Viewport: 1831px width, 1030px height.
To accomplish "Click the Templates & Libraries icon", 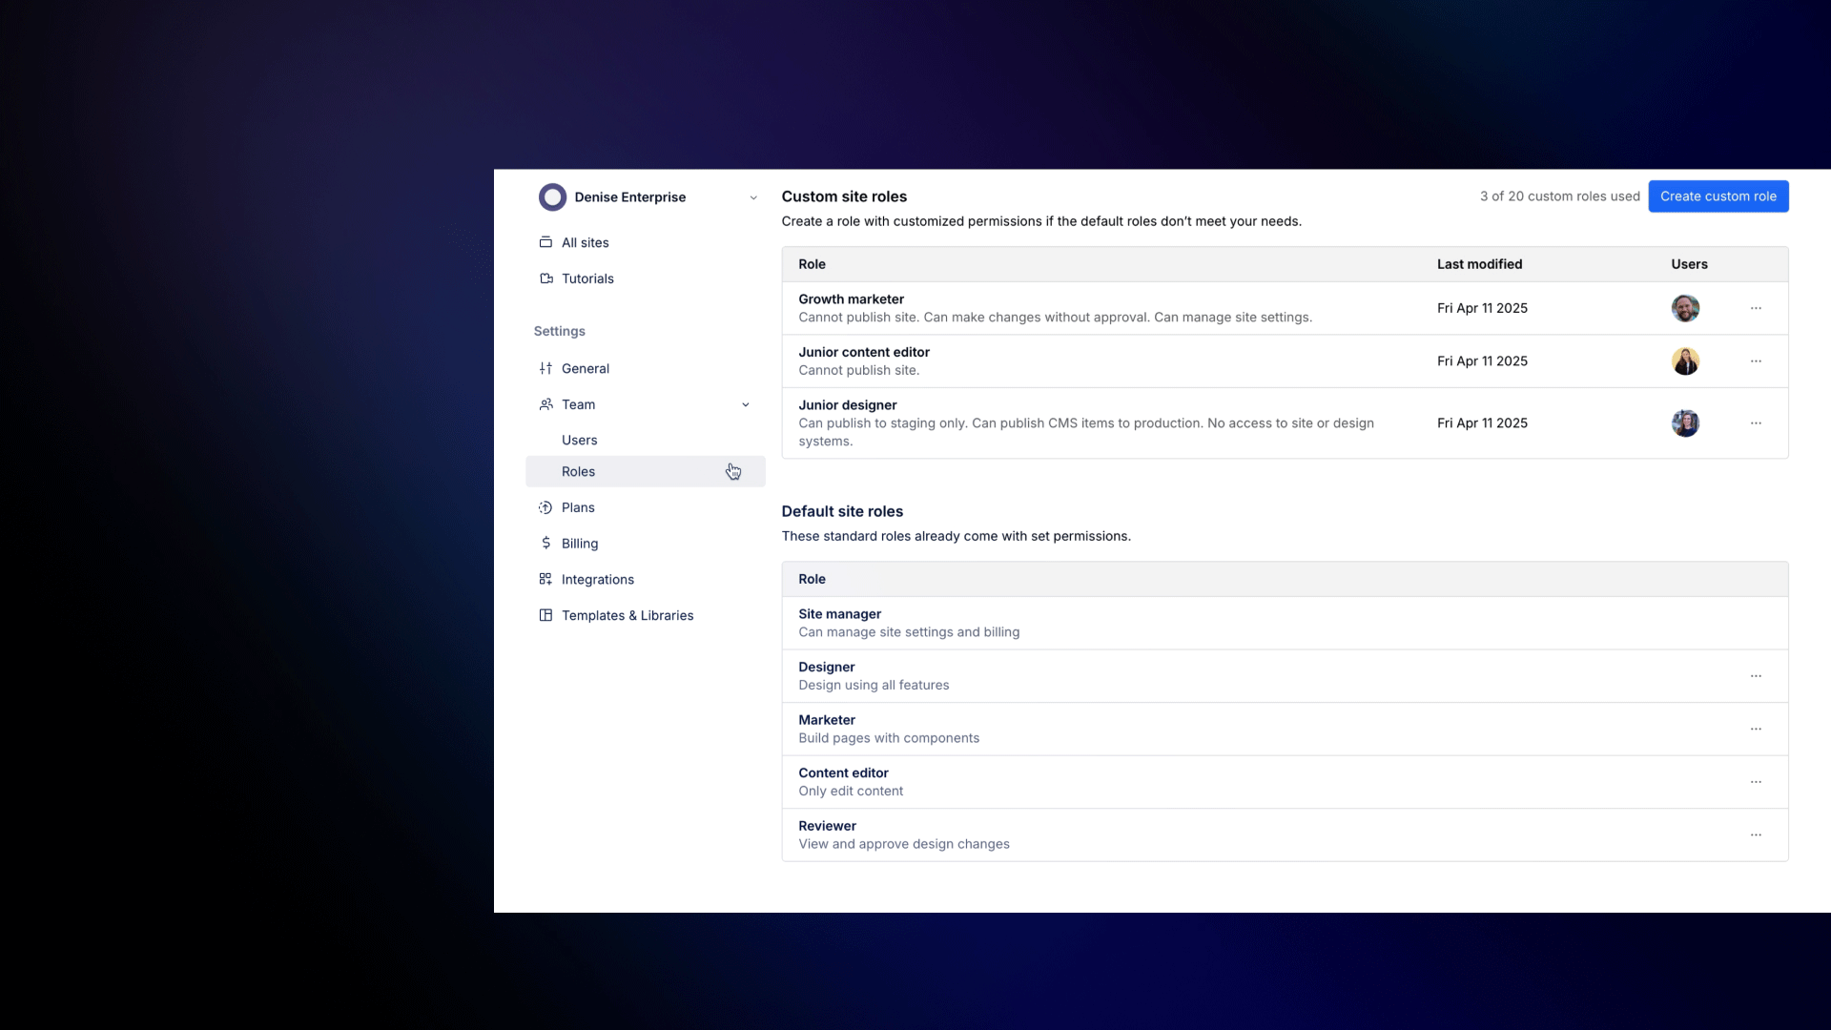I will [545, 615].
